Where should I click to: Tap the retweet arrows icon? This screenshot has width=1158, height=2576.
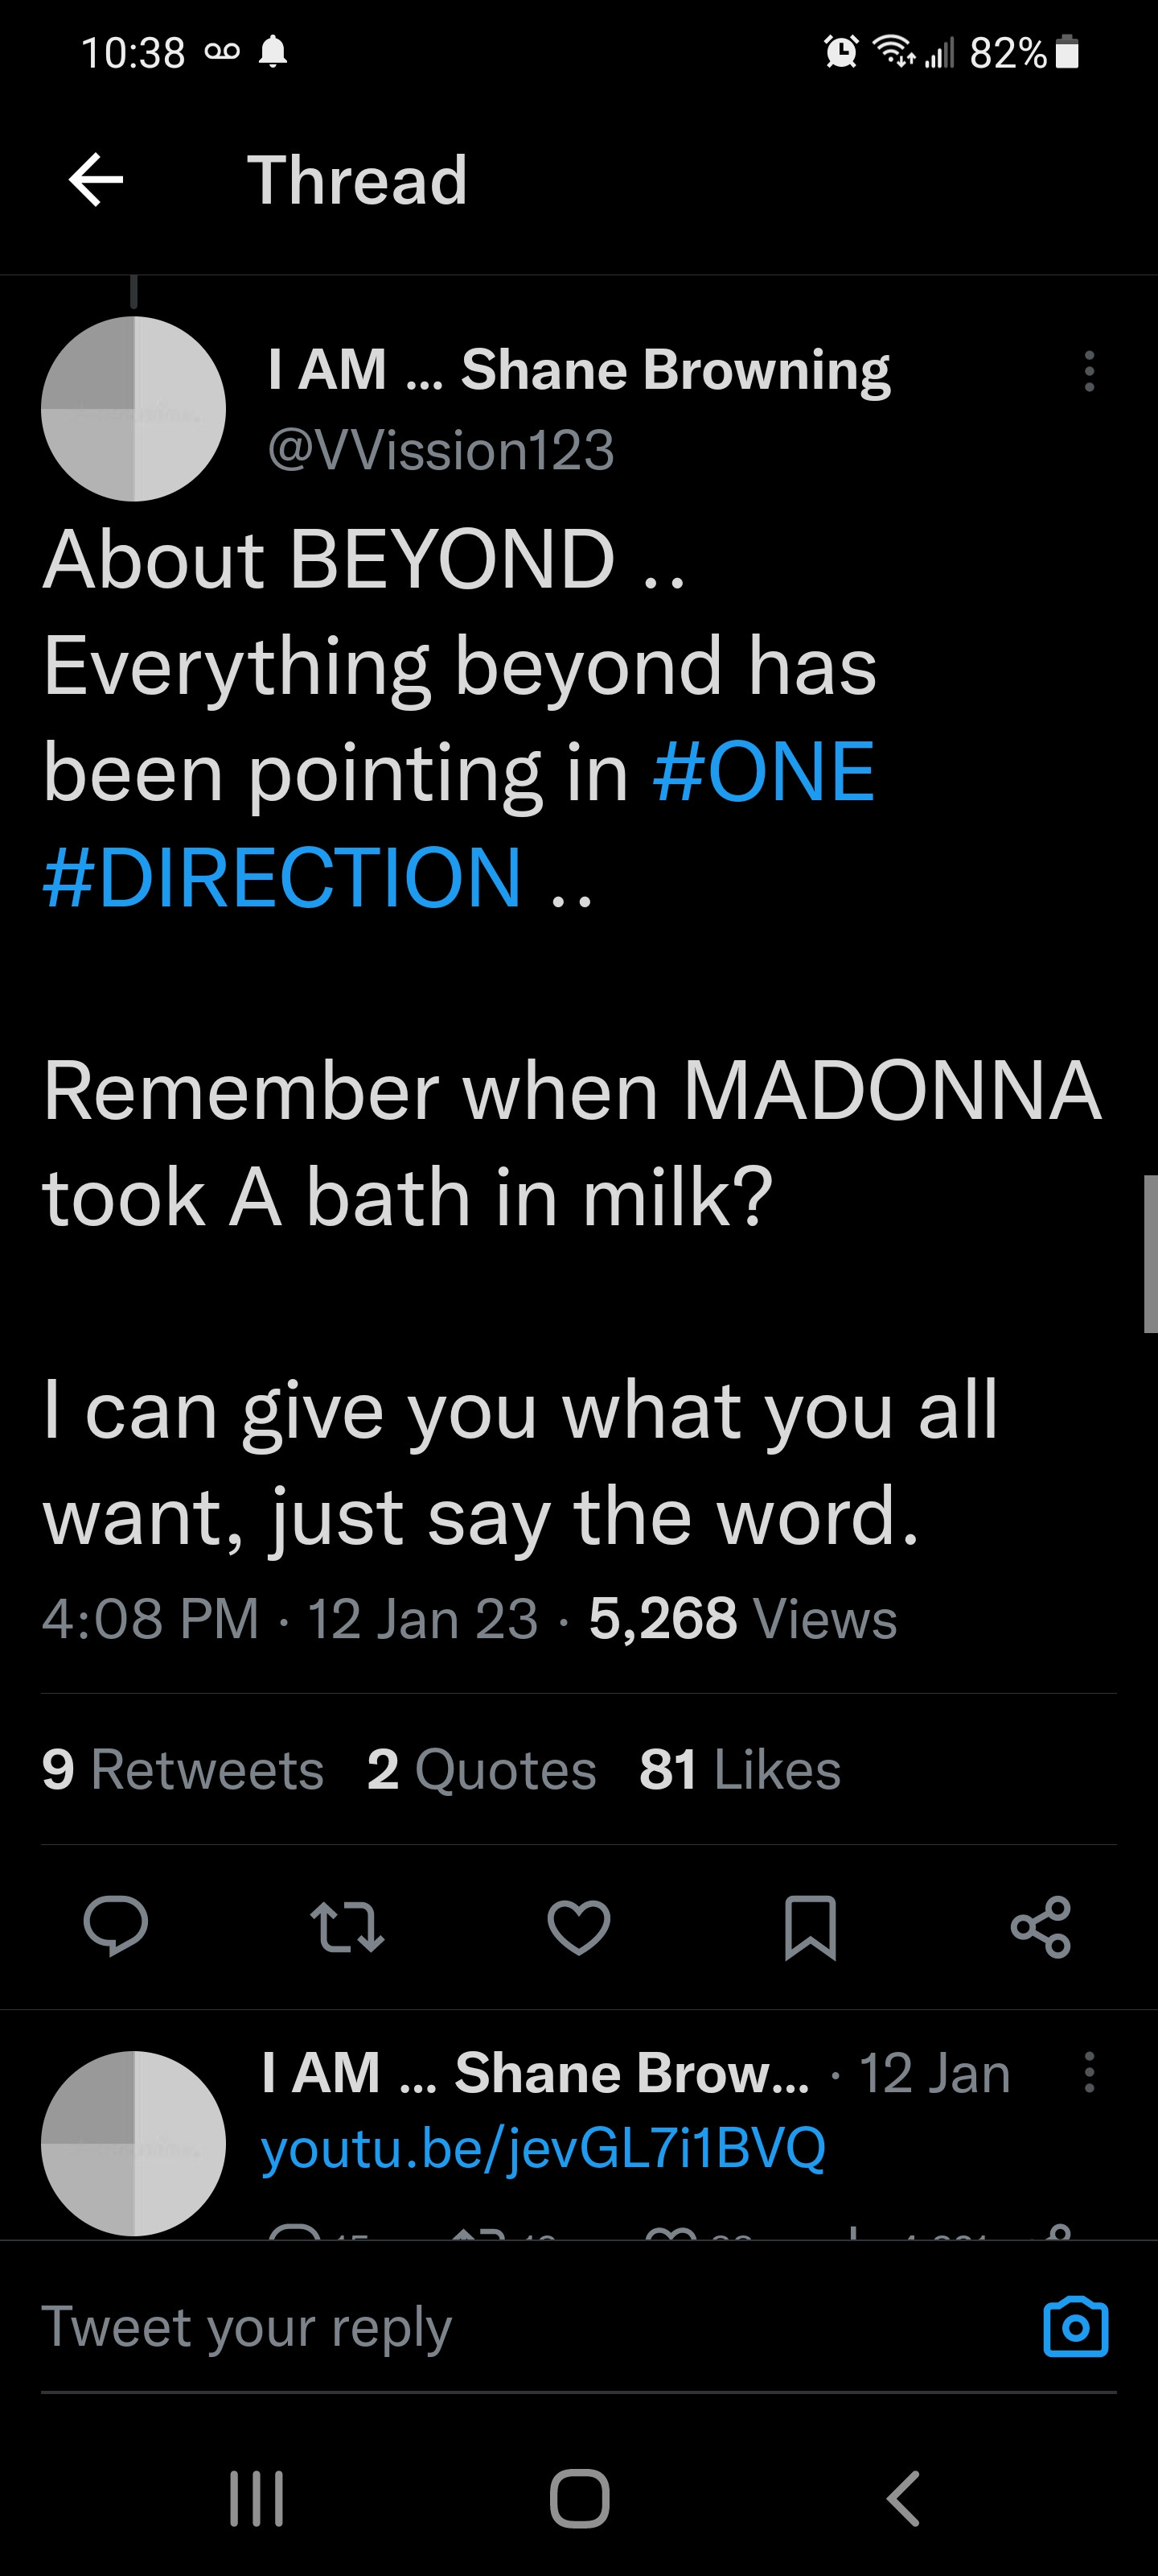pyautogui.click(x=347, y=1926)
